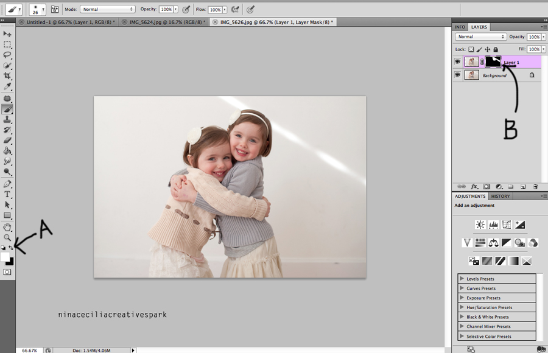Pick the Type tool
The image size is (548, 353).
point(7,194)
